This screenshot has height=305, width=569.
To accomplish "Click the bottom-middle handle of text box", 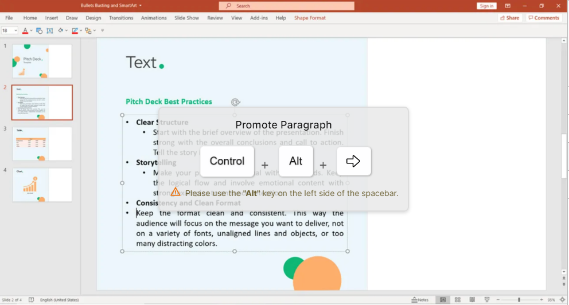I will [x=235, y=251].
